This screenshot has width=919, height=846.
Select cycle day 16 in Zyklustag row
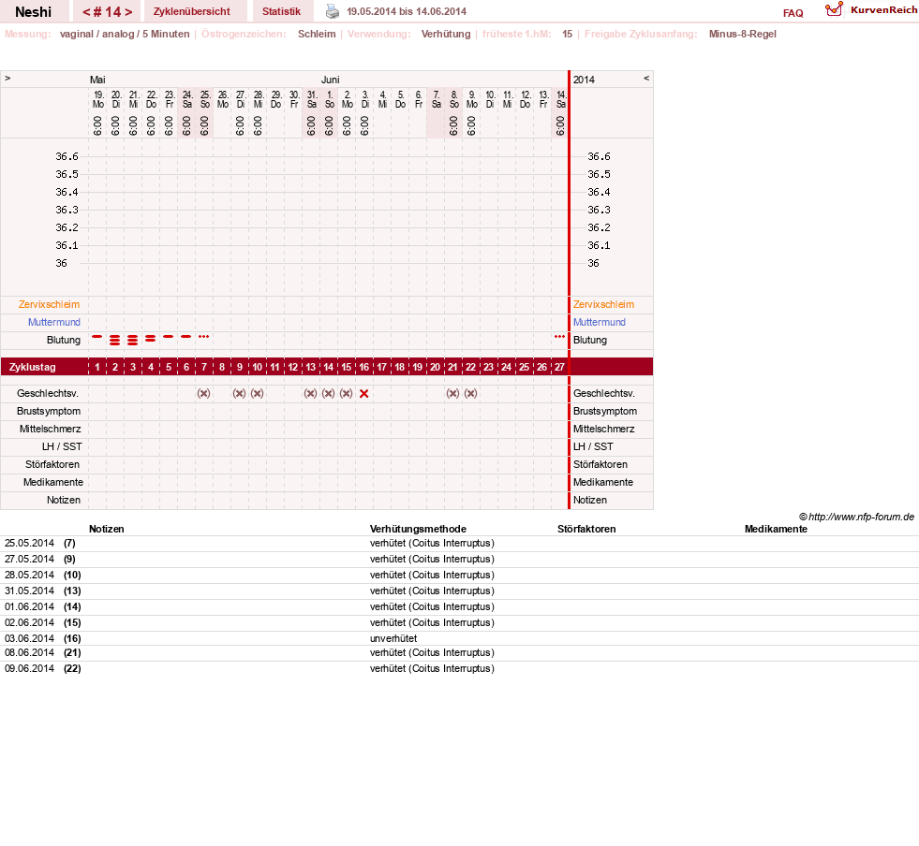tap(364, 367)
